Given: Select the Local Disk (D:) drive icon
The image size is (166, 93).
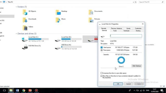Looking at the screenshot, I should (58, 40).
